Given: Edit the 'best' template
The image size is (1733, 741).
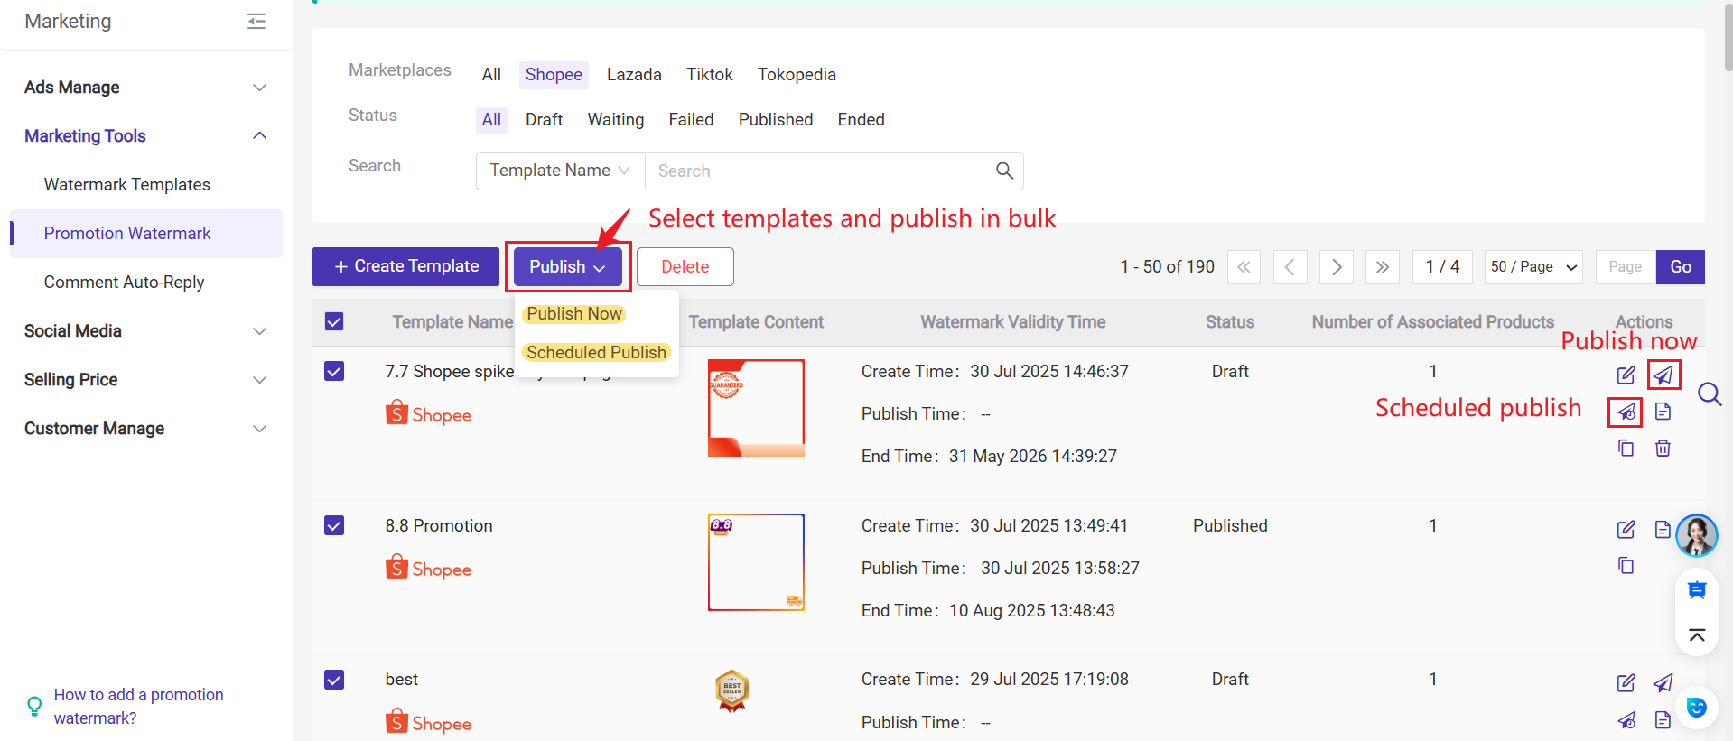Looking at the screenshot, I should click(x=1626, y=682).
